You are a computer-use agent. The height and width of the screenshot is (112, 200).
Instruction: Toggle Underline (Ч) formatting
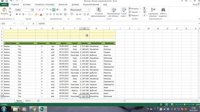[23, 14]
